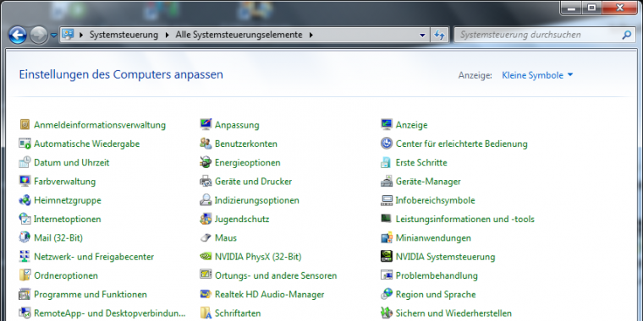
Task: Click the Internetoptionen globe icon
Action: [x=25, y=219]
